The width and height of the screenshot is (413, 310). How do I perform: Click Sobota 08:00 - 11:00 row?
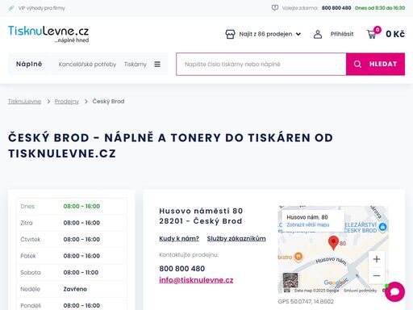coord(72,273)
